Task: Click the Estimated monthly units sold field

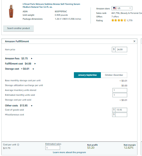Action: (120, 95)
